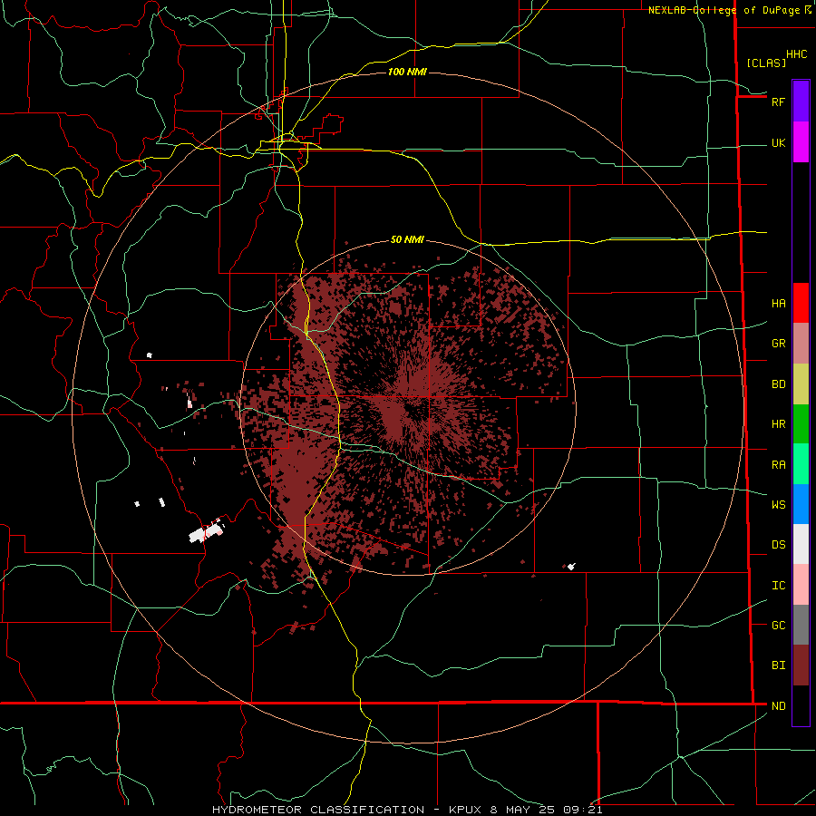Click the RF purple legend swatch
This screenshot has width=816, height=816.
click(801, 102)
